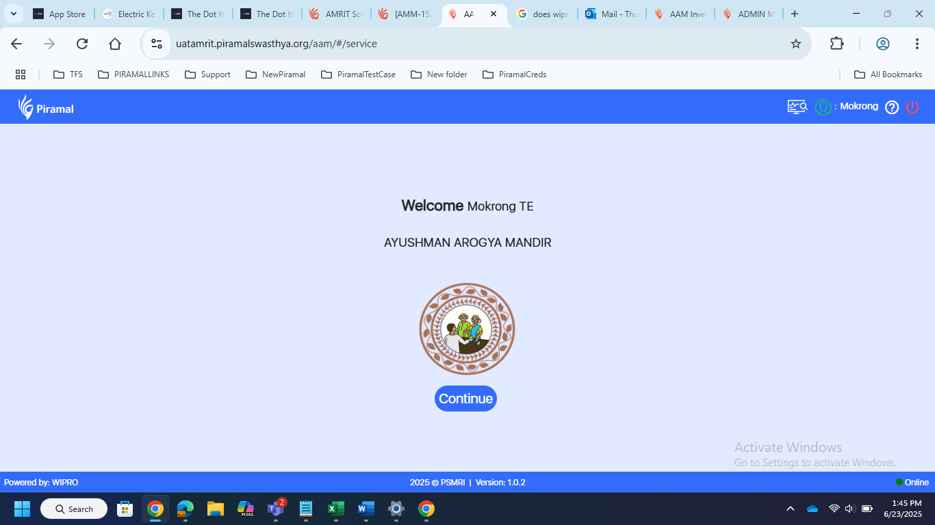Open the Wi-Fi network tray icon

click(x=834, y=509)
